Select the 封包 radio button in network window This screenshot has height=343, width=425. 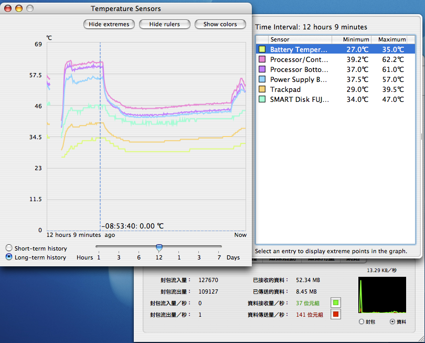tap(362, 321)
